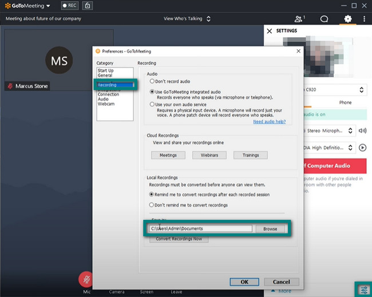372x297 pixels.
Task: Click the Camera button in toolbar
Action: [x=117, y=292]
